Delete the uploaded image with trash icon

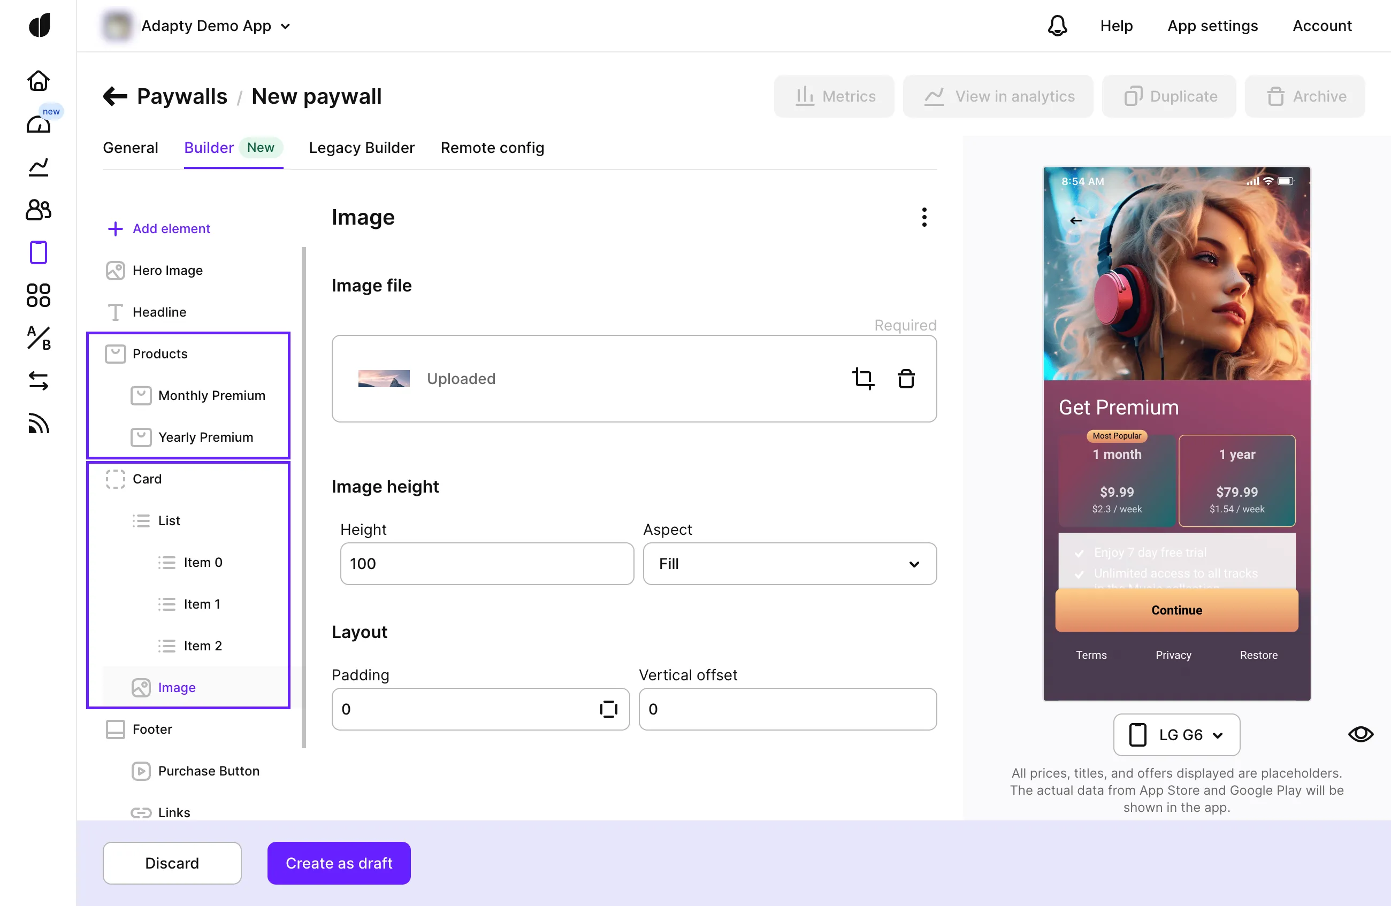click(906, 379)
